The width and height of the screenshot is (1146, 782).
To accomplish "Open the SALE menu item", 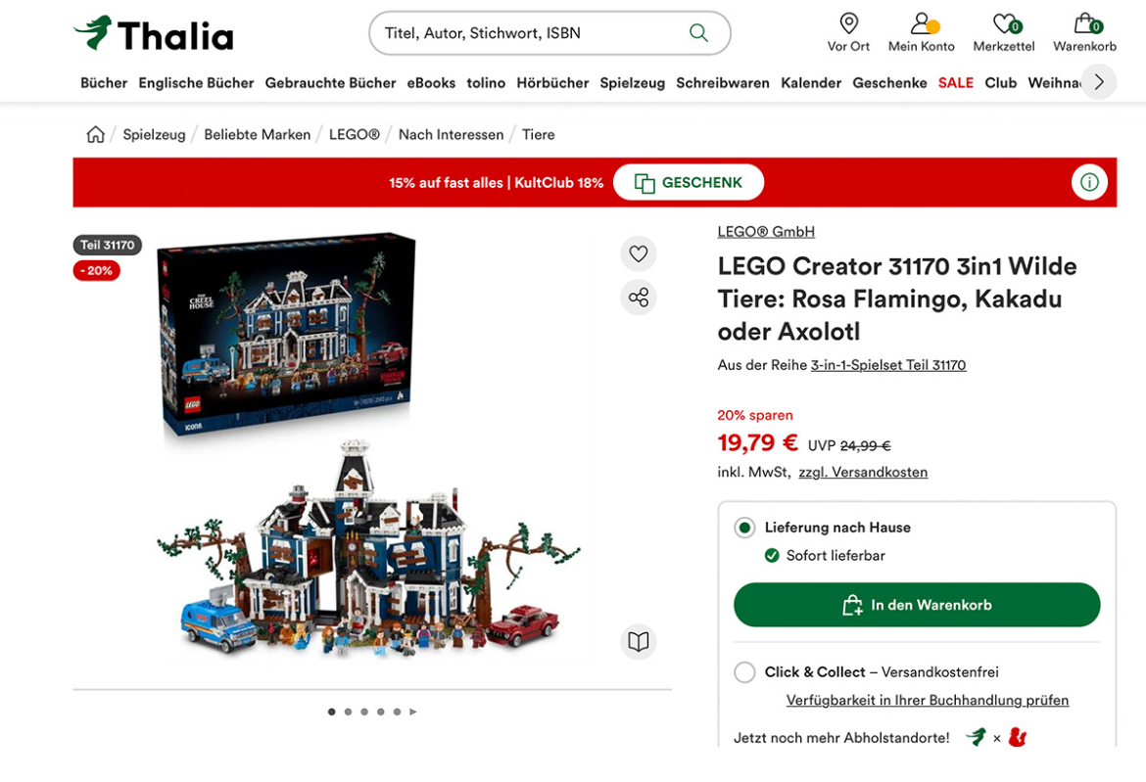I will [955, 83].
